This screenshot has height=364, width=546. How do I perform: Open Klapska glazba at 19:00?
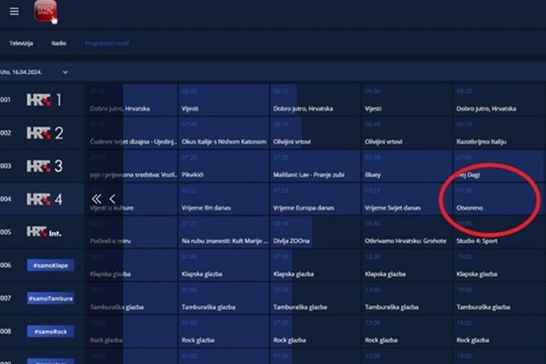coord(498,265)
